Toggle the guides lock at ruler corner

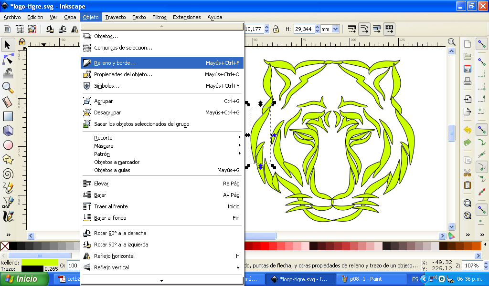coord(22,41)
